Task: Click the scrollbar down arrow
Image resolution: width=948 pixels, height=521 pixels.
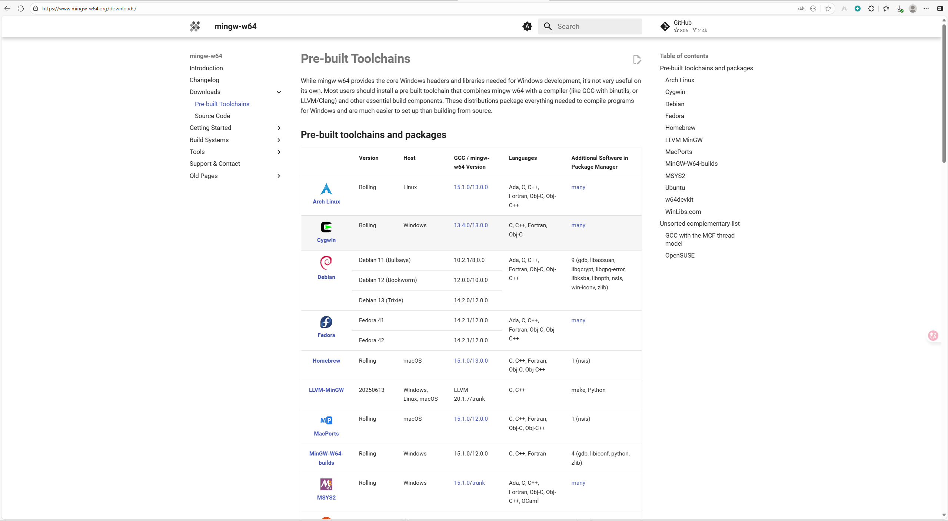Action: [944, 515]
